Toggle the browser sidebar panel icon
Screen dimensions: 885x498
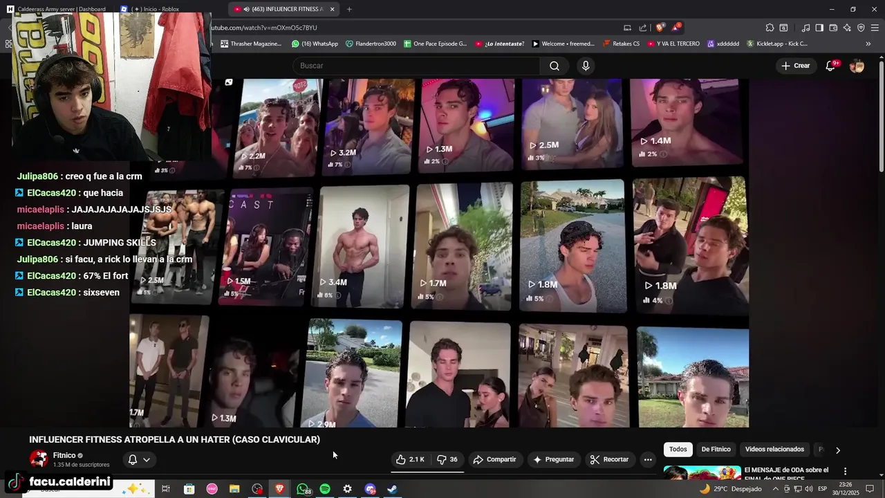[819, 28]
